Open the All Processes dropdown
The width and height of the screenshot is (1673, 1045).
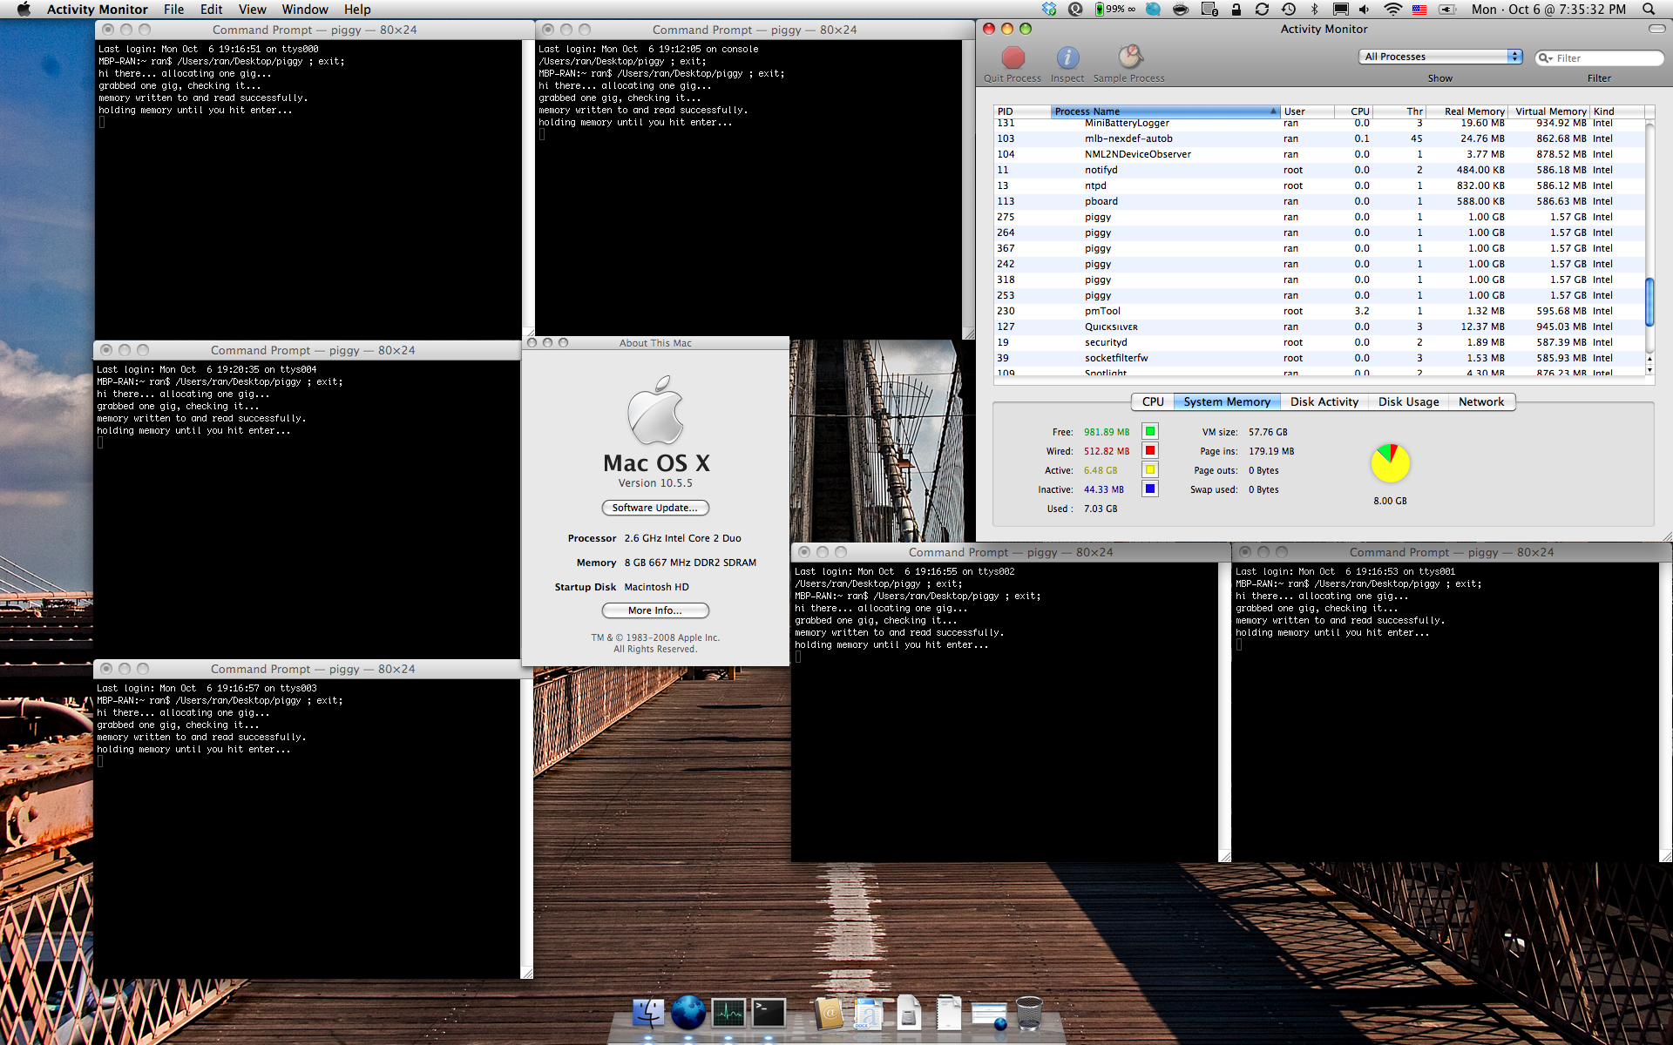pyautogui.click(x=1439, y=57)
